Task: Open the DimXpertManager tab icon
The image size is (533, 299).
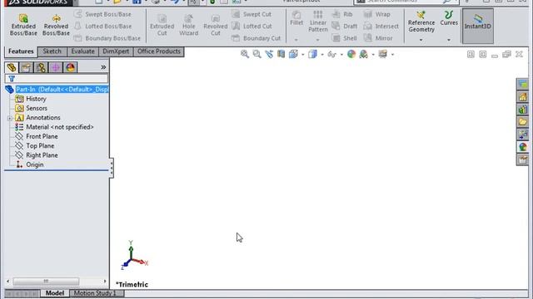Action: (x=56, y=67)
